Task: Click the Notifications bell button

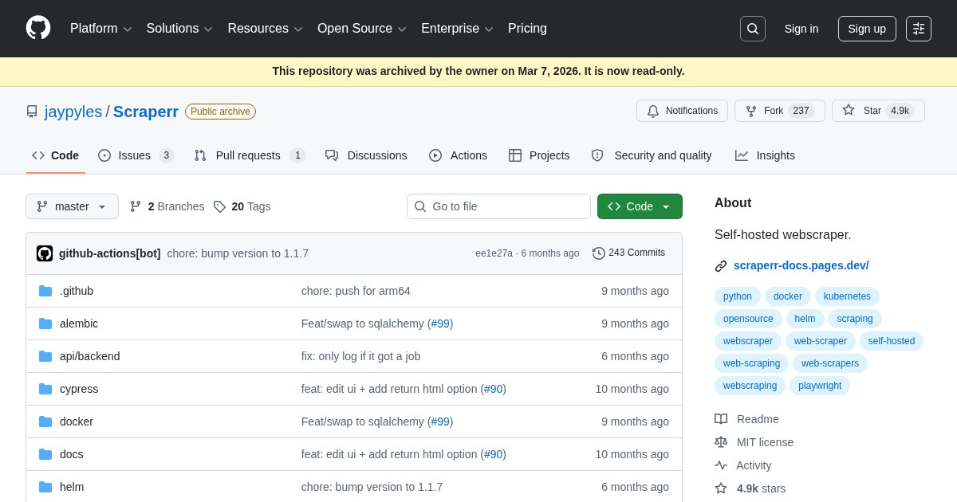Action: (682, 111)
